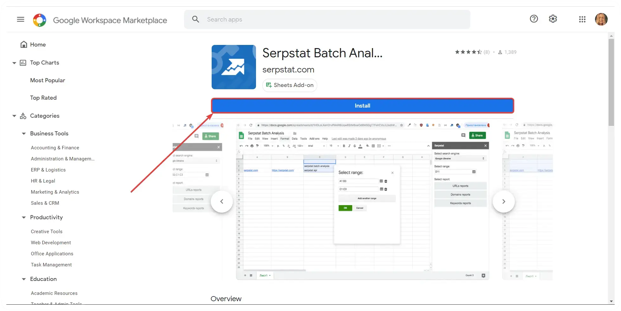Click the center Serpstat screenshot thumbnail
Viewport: 621px width, 311px height.
coord(363,201)
